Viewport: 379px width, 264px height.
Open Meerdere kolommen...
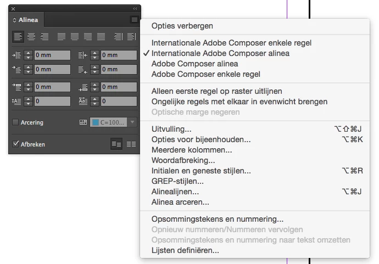click(x=255, y=150)
